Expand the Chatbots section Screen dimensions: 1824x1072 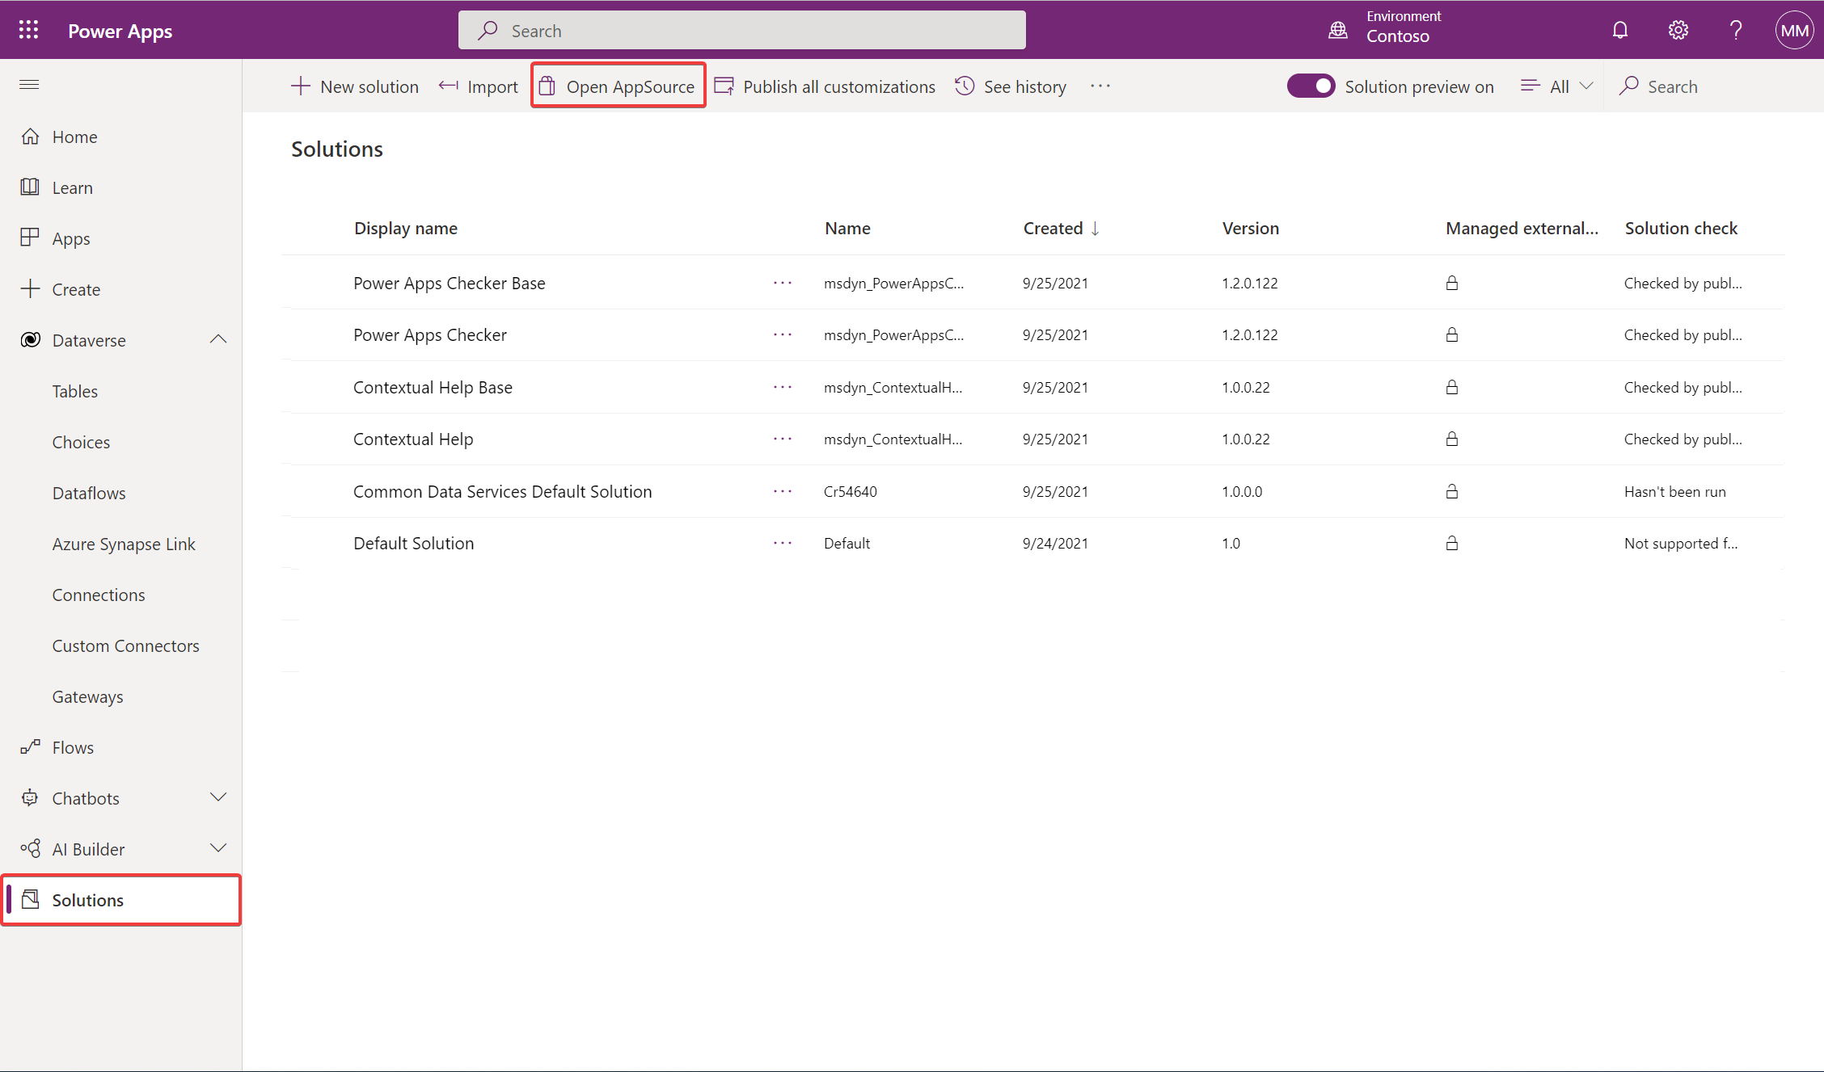click(x=217, y=797)
